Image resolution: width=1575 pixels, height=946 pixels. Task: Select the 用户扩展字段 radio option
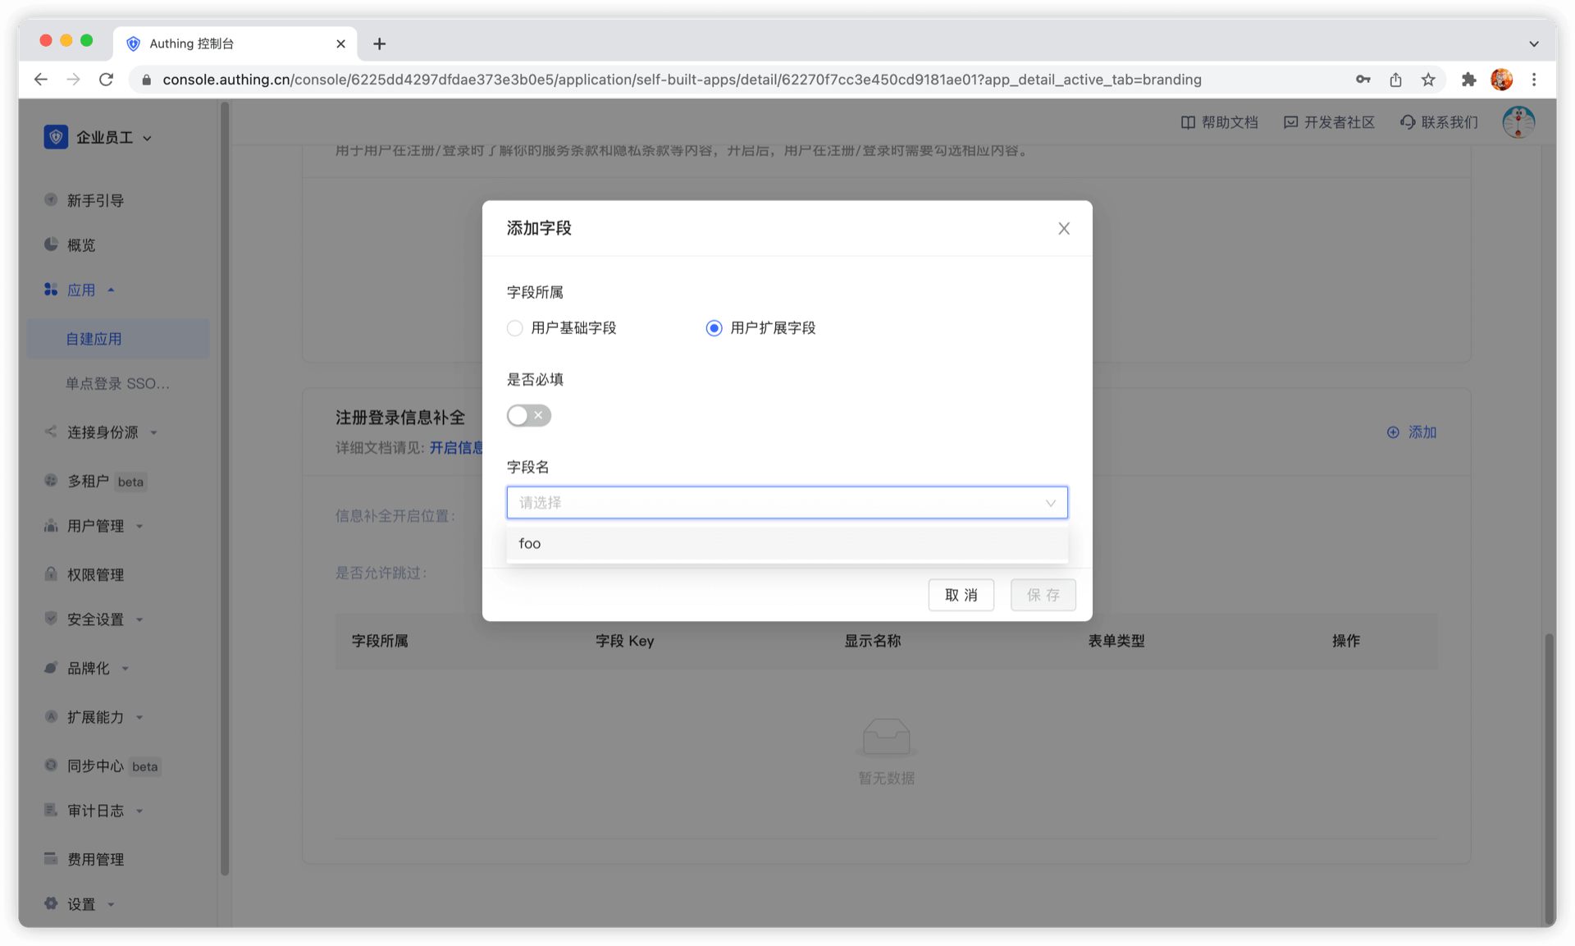tap(714, 328)
